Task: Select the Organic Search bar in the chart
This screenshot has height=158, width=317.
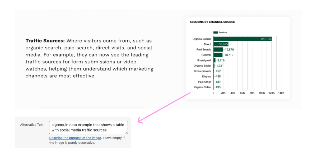Action: tap(243, 39)
